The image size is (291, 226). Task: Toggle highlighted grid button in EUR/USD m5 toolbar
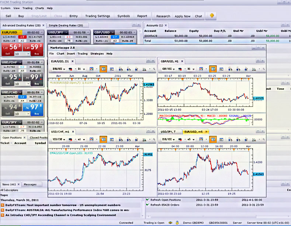click(x=213, y=140)
